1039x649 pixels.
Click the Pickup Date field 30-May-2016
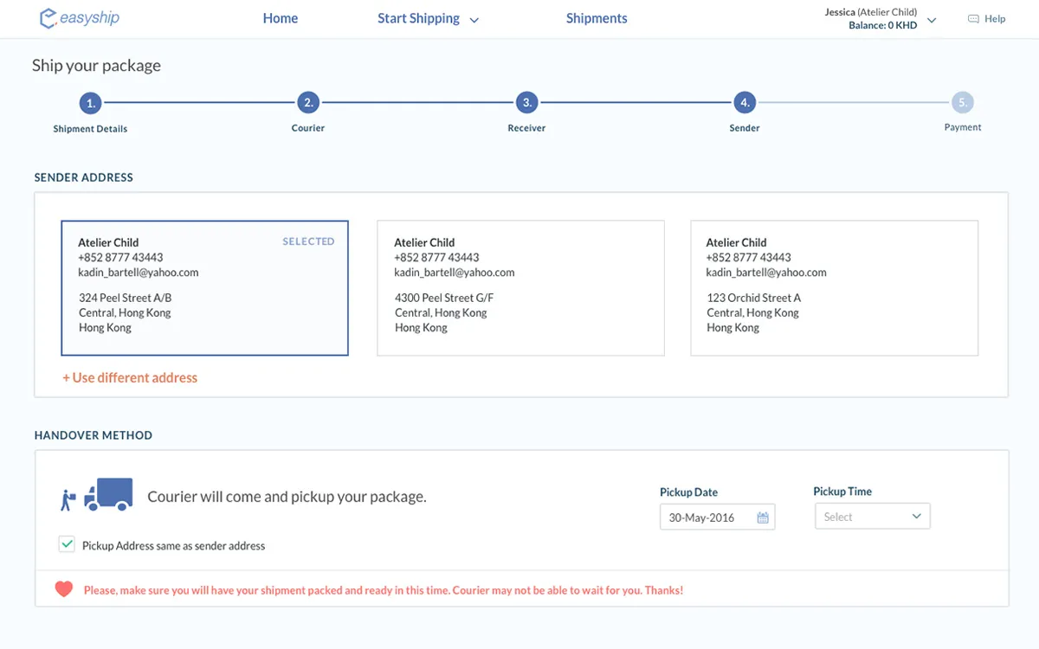click(x=717, y=517)
